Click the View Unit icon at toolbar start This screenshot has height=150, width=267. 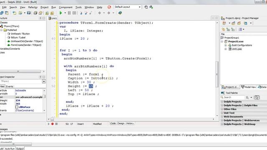(2, 13)
